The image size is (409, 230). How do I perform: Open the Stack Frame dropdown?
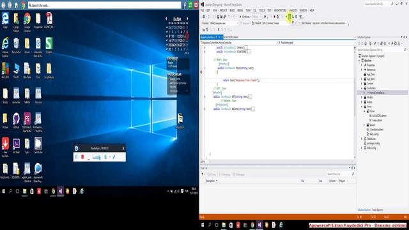point(330,23)
